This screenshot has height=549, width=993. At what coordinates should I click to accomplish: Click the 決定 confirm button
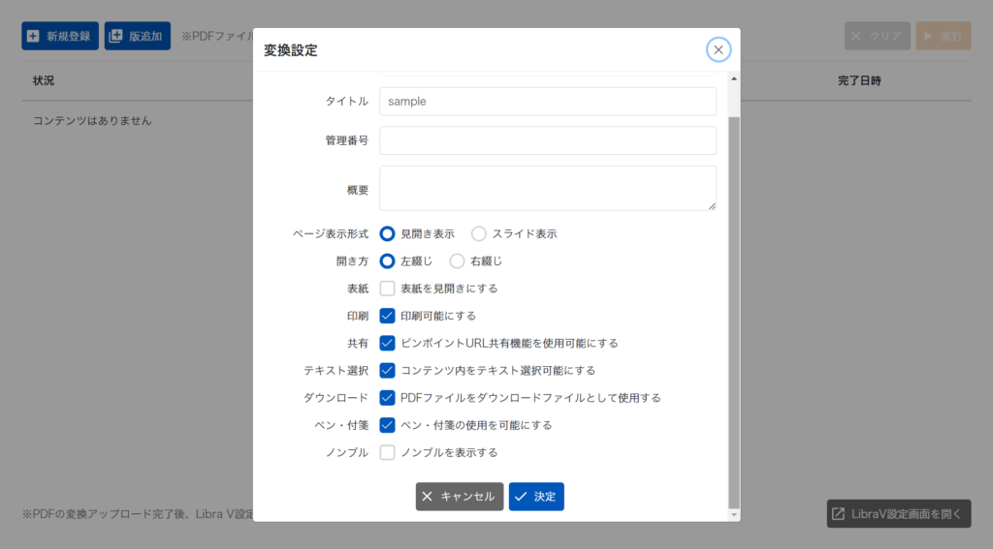[536, 497]
